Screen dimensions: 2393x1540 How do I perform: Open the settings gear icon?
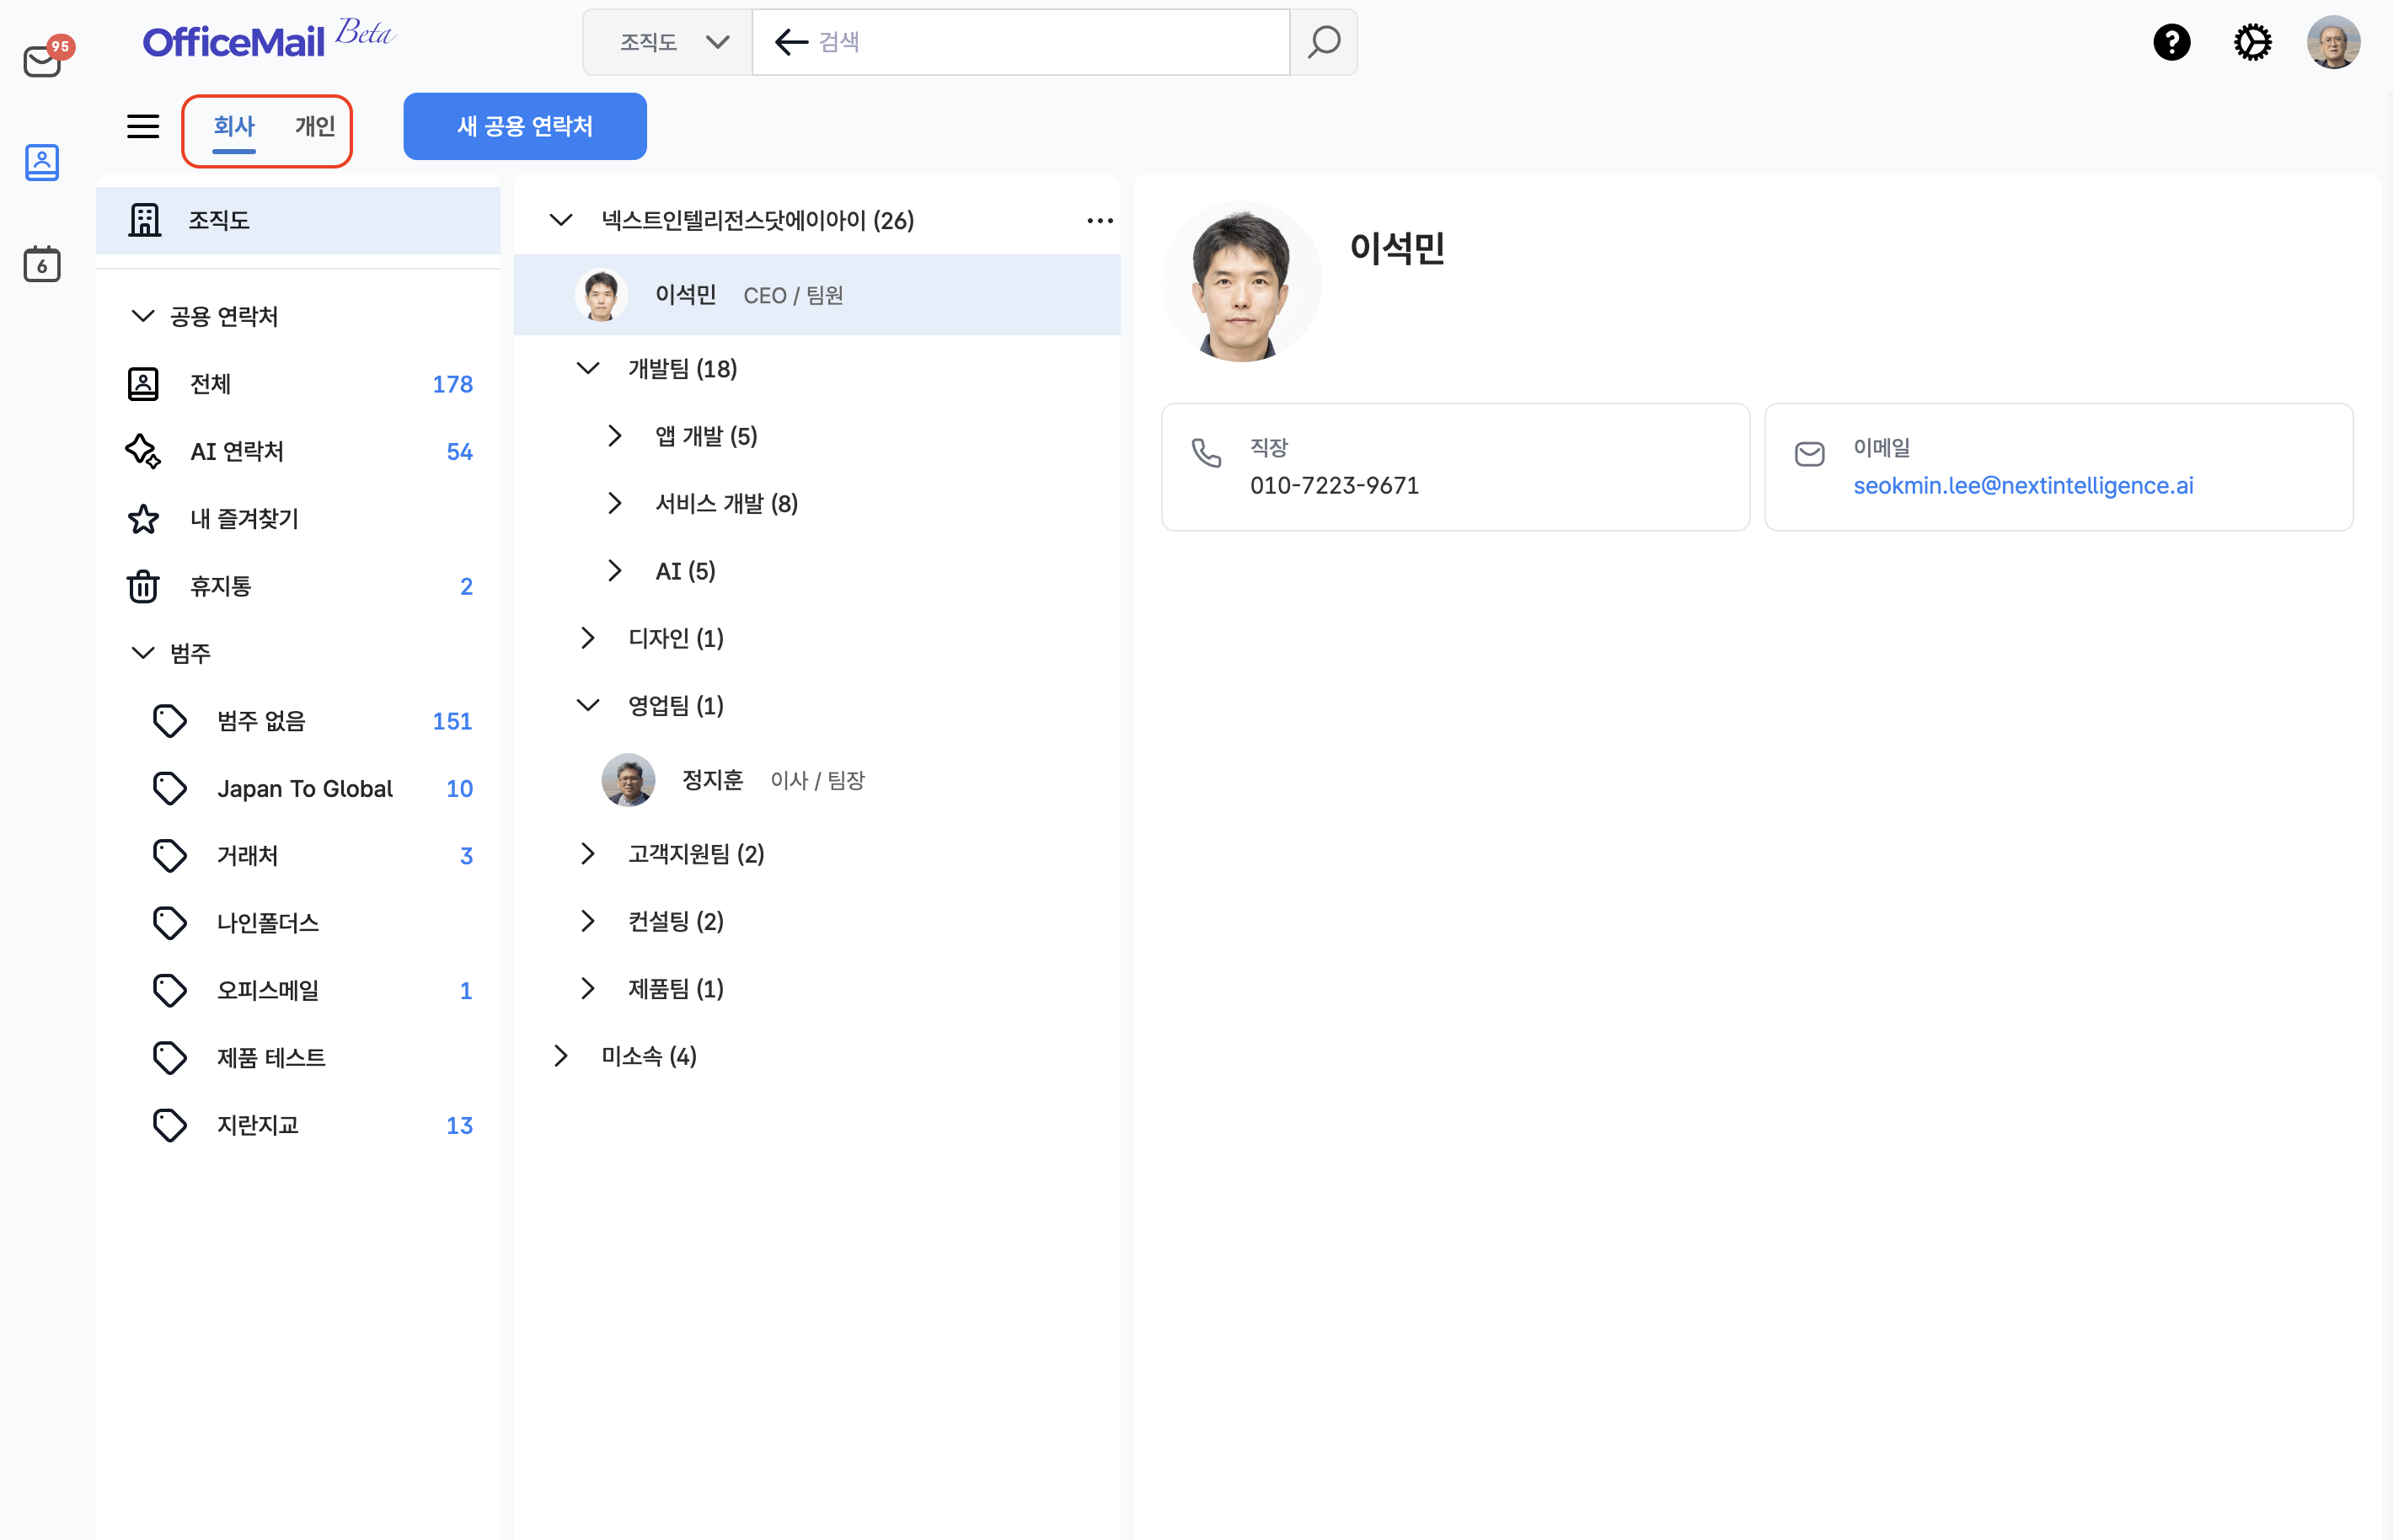(x=2252, y=42)
